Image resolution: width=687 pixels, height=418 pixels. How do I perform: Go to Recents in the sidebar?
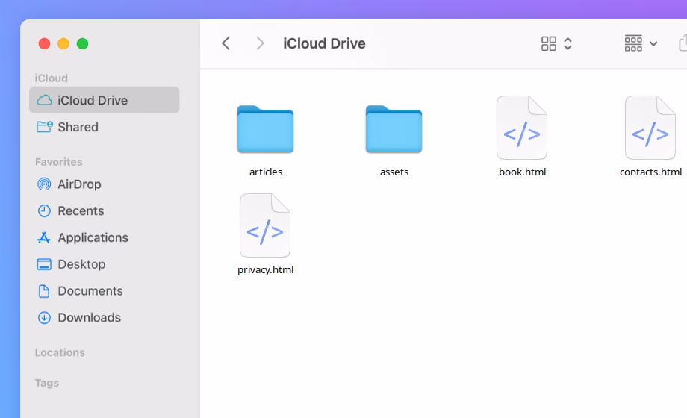tap(81, 211)
